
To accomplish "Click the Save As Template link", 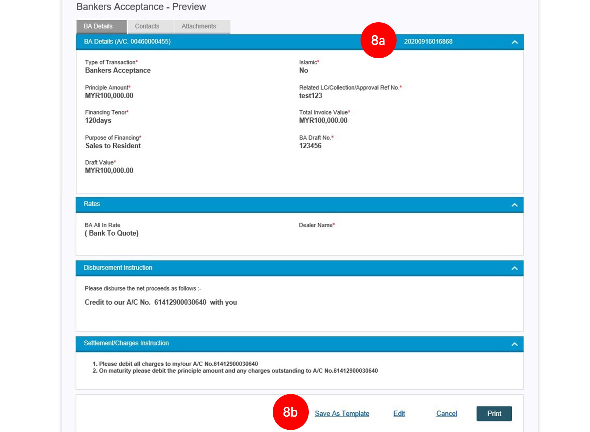I will point(342,413).
